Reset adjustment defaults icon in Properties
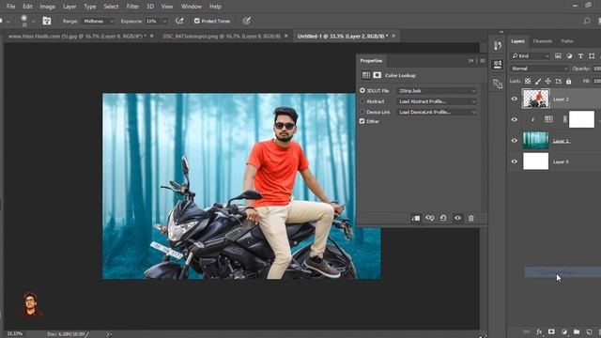The height and width of the screenshot is (338, 601). pos(443,218)
